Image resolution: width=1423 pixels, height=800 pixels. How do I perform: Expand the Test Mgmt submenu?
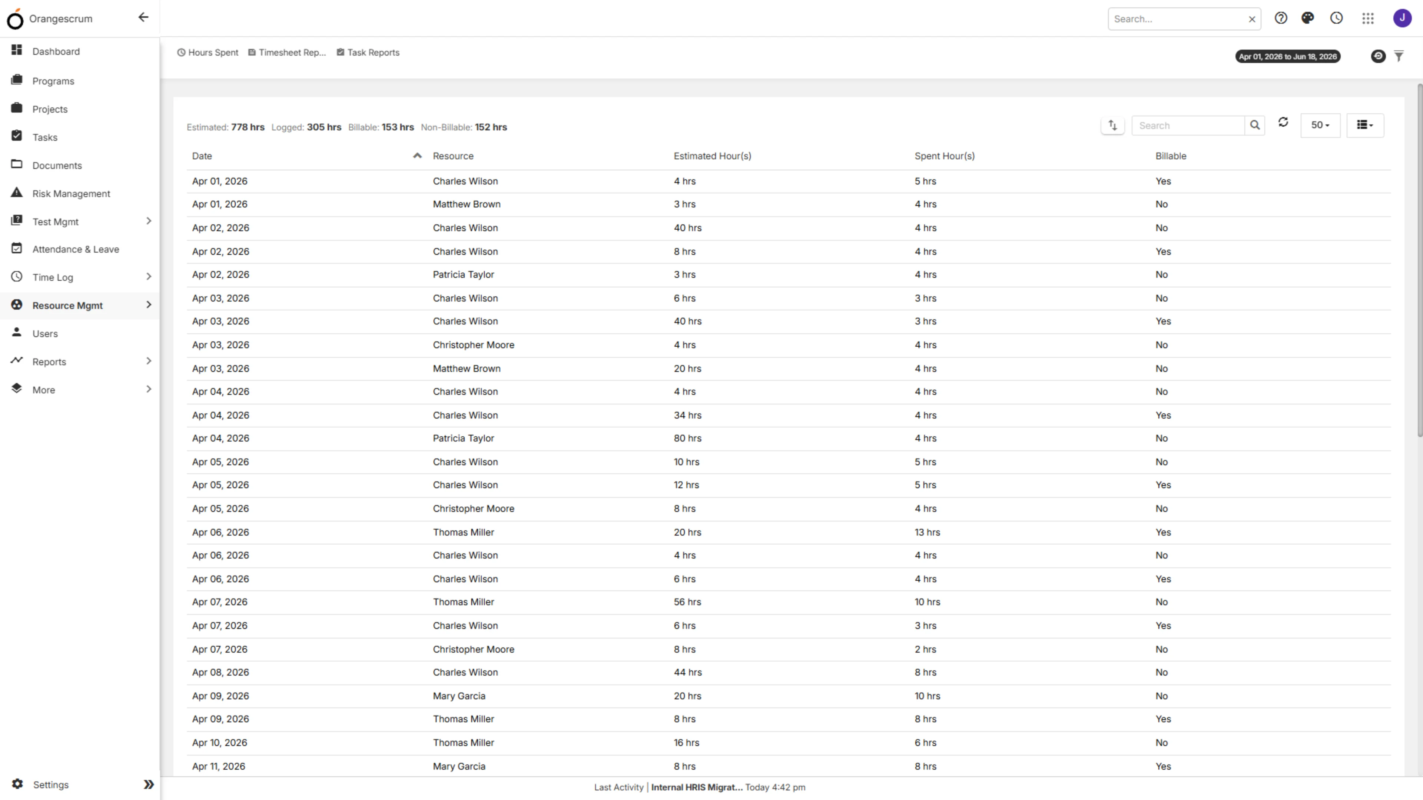tap(149, 221)
